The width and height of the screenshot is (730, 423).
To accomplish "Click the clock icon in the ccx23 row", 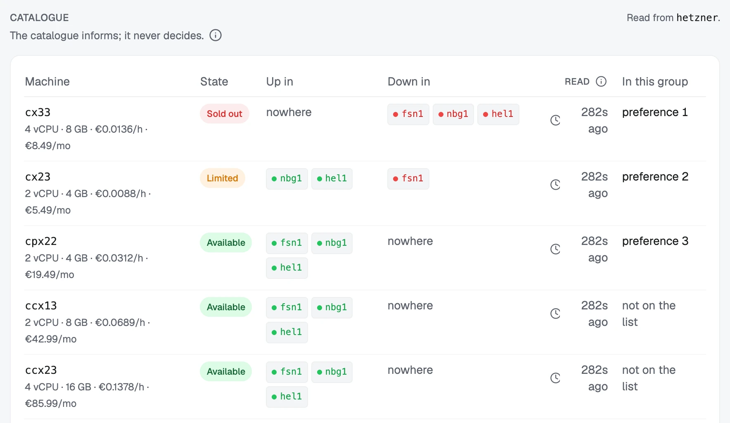I will point(555,378).
